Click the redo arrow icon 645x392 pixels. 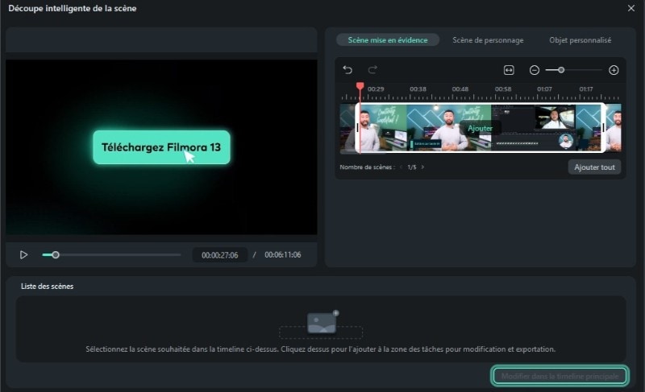pos(372,70)
